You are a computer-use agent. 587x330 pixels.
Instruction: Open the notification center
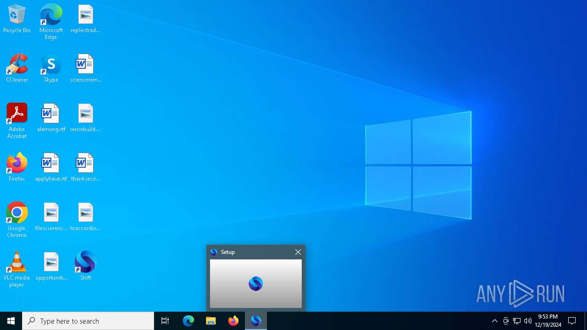[572, 321]
